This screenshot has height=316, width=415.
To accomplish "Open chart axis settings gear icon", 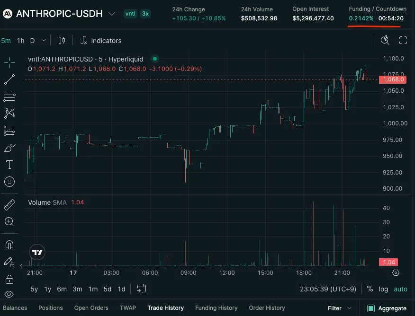I will [396, 272].
